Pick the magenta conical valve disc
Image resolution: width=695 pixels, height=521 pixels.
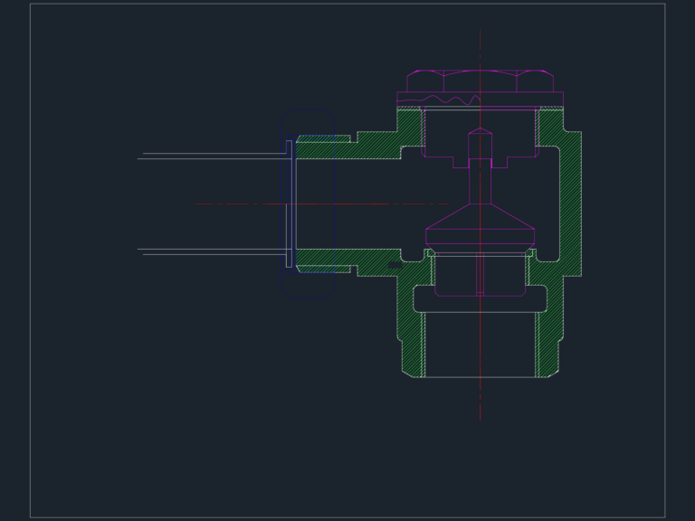[480, 228]
